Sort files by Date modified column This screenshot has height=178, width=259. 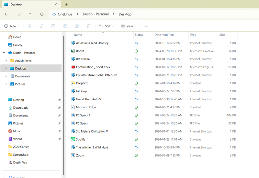(x=164, y=35)
